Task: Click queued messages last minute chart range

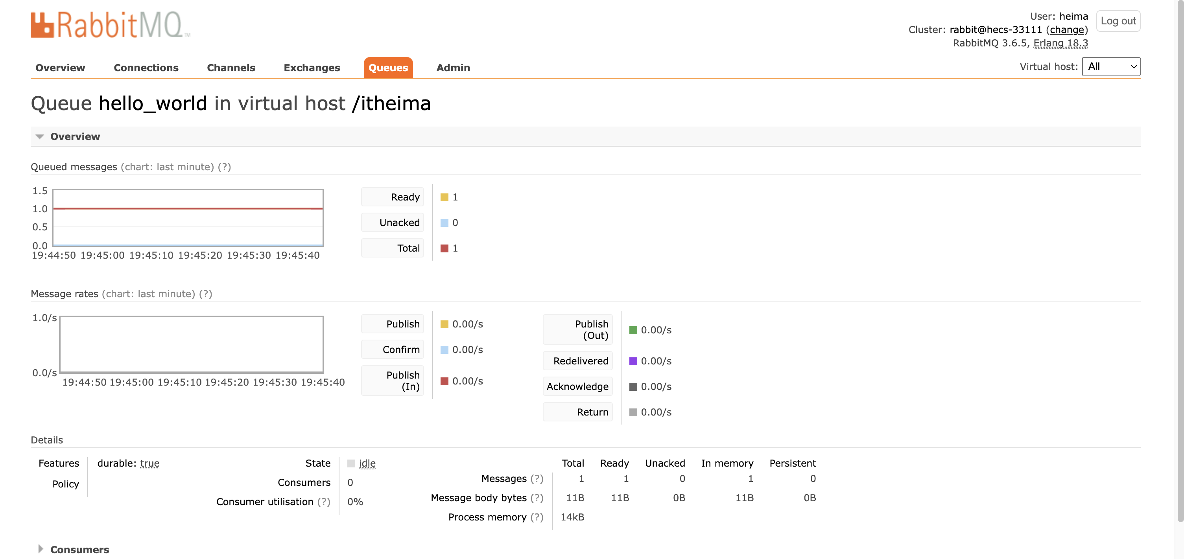Action: (167, 167)
